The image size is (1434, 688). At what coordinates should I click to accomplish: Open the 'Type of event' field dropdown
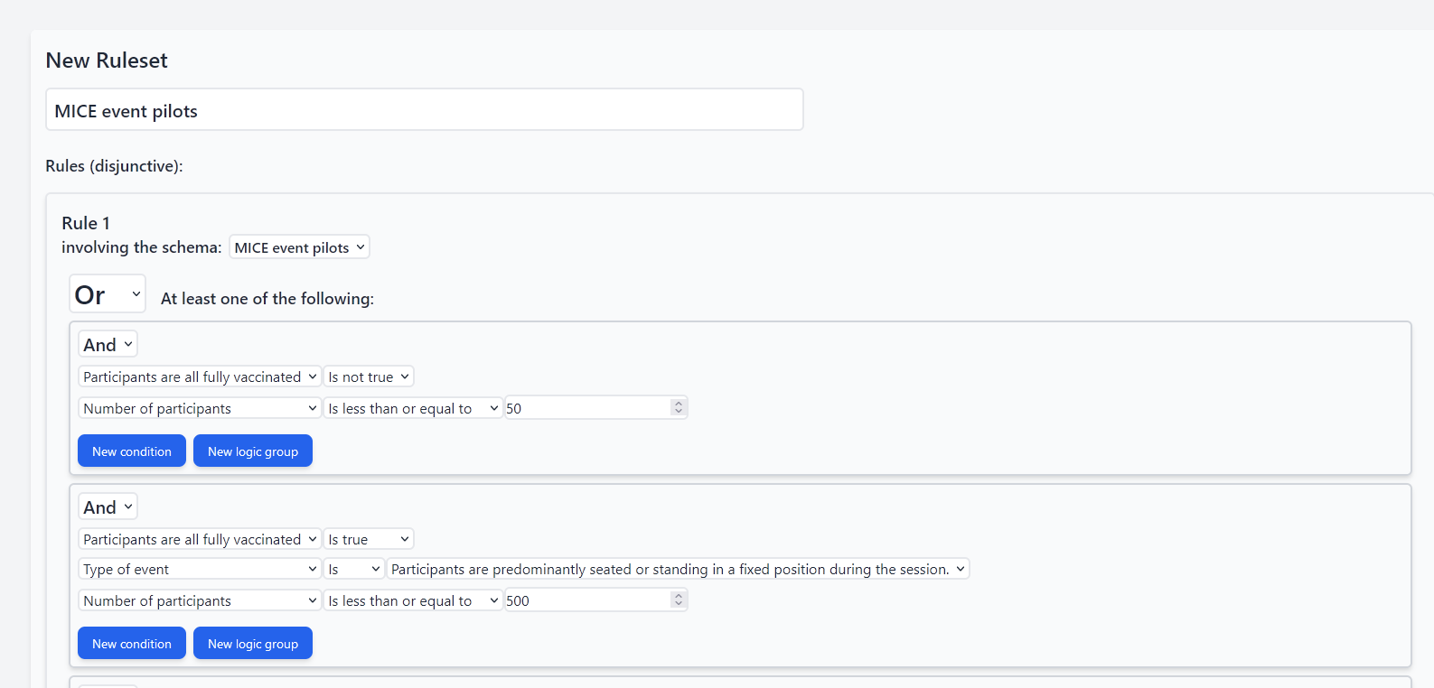(x=200, y=570)
